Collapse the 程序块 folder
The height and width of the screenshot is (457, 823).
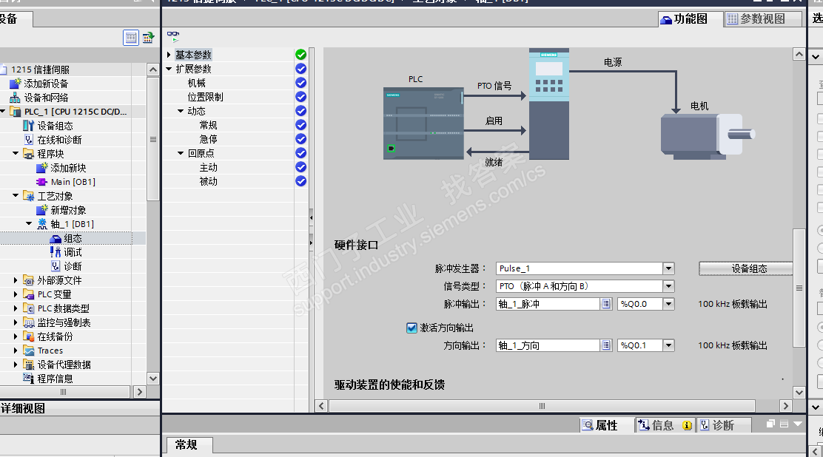coord(16,153)
